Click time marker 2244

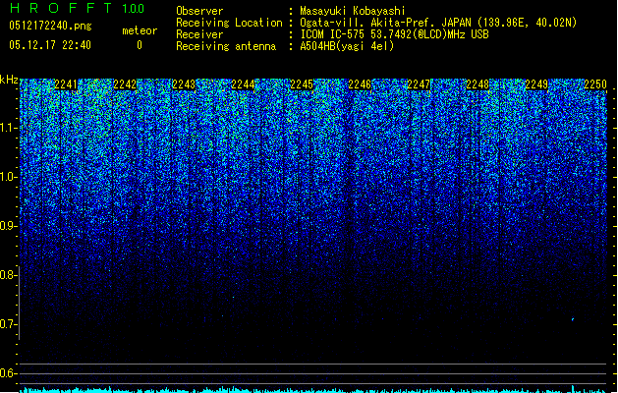(243, 84)
